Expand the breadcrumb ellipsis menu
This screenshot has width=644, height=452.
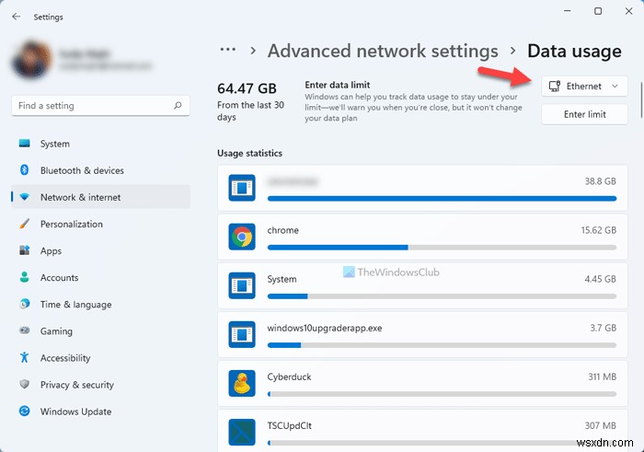coord(228,50)
